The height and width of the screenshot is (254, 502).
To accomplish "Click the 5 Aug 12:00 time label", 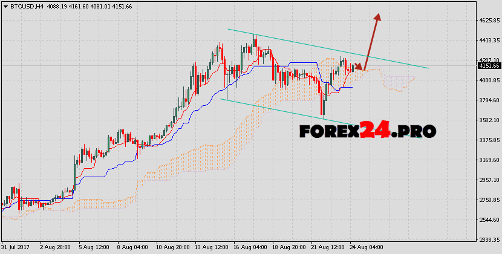I will tap(94, 248).
